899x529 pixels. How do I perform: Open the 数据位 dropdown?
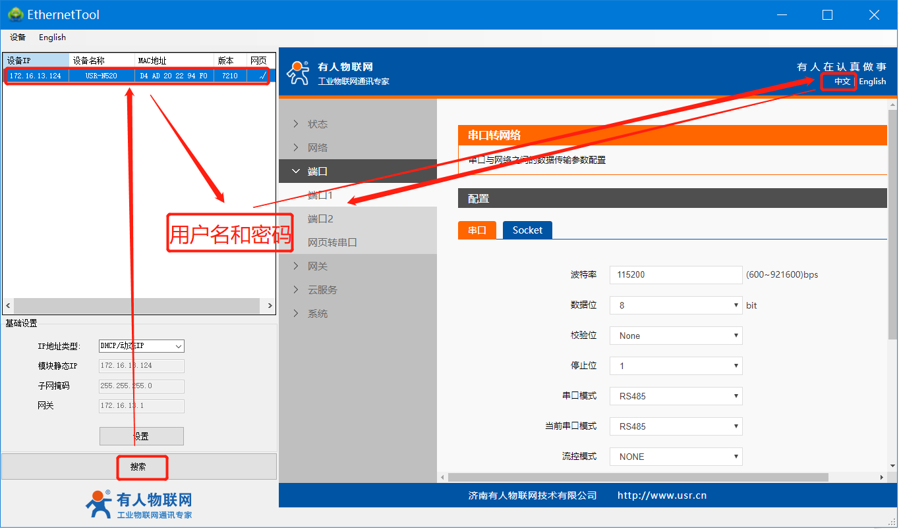click(x=676, y=305)
